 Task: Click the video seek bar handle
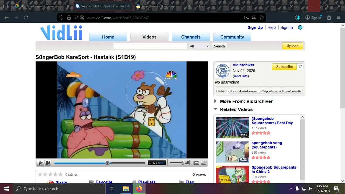coord(107,162)
